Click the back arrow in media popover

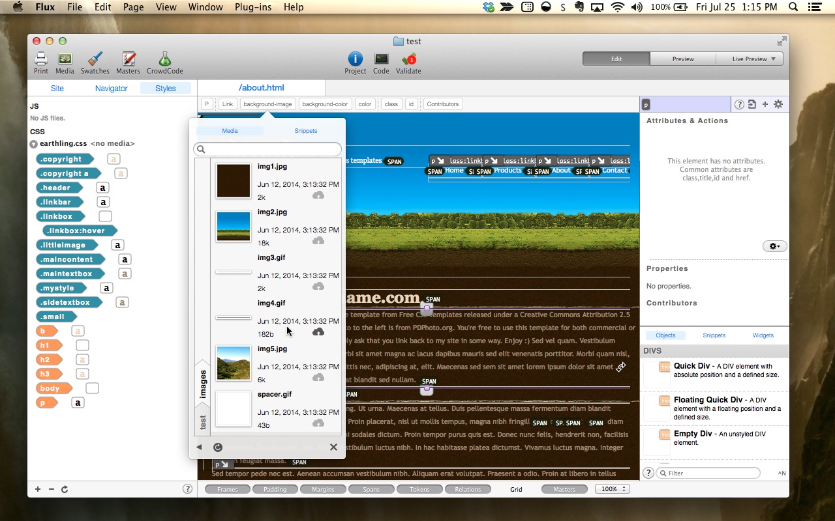[199, 447]
